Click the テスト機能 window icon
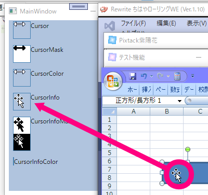This screenshot has height=195, width=208. [112, 57]
